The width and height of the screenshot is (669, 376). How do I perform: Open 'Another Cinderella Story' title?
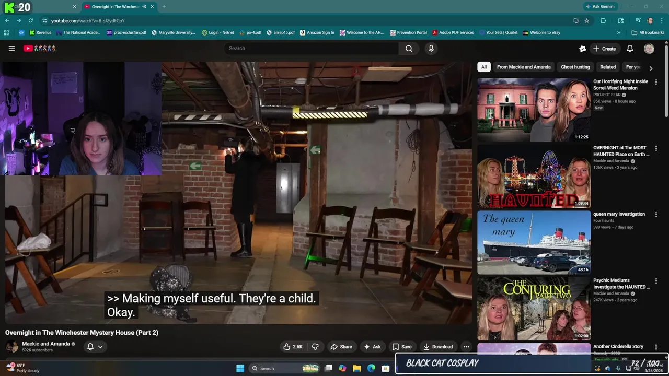pos(618,347)
